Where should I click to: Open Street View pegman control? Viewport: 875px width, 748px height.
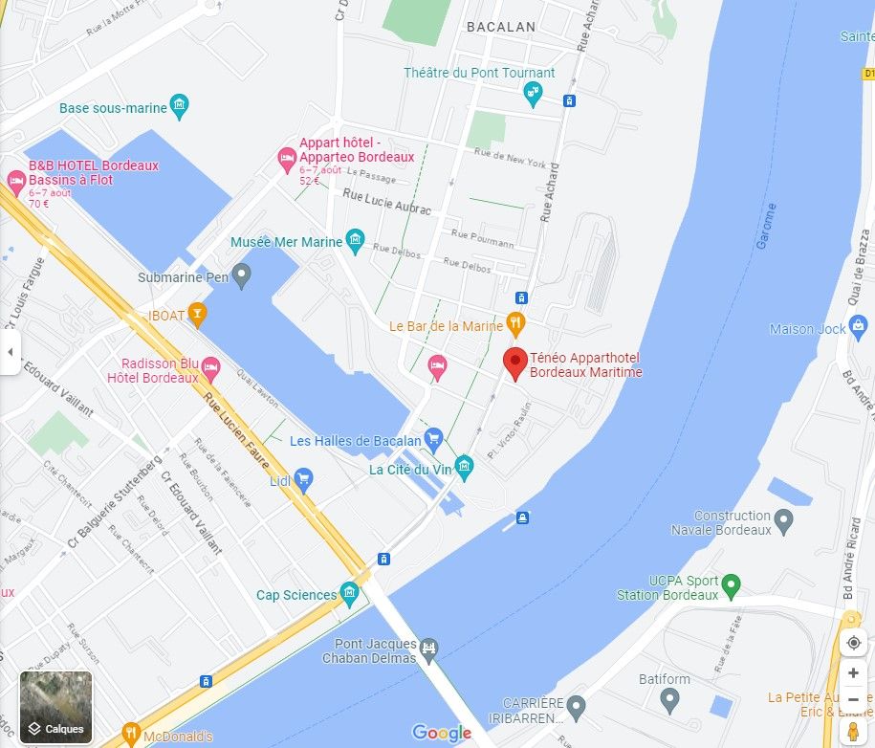pos(853,732)
